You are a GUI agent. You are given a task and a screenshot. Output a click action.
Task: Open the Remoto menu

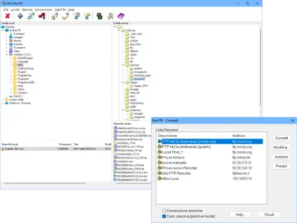(x=27, y=9)
